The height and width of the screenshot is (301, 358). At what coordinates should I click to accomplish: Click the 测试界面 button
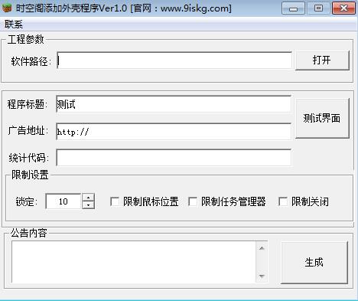(322, 118)
